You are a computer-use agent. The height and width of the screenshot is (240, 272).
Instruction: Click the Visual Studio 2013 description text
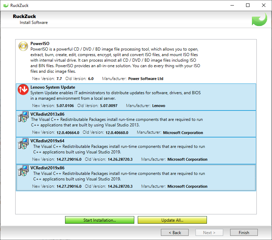point(117,122)
